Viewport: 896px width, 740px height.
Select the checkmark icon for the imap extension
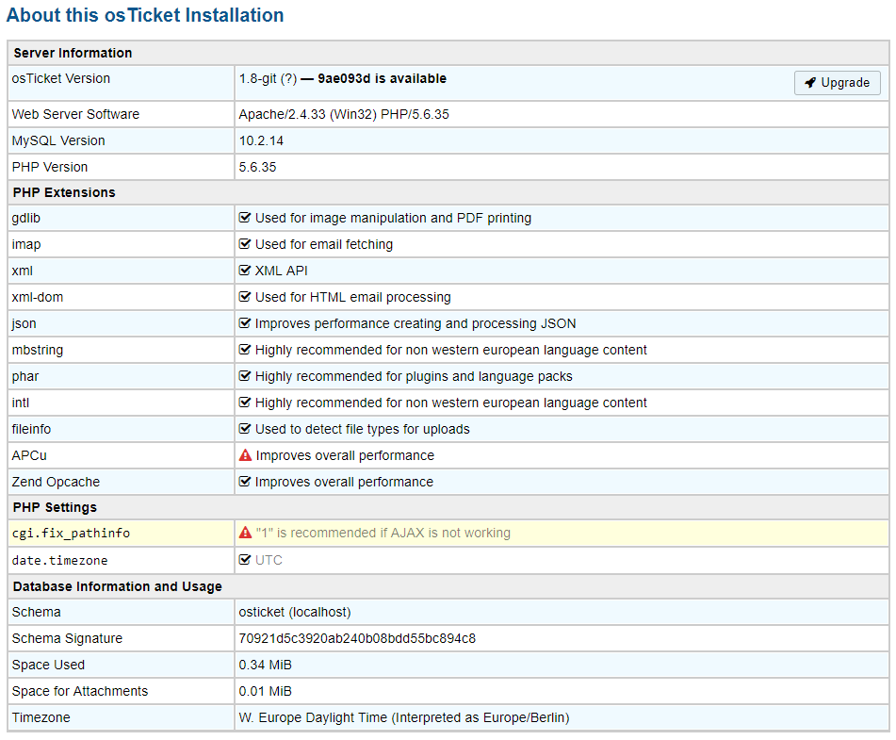[245, 244]
